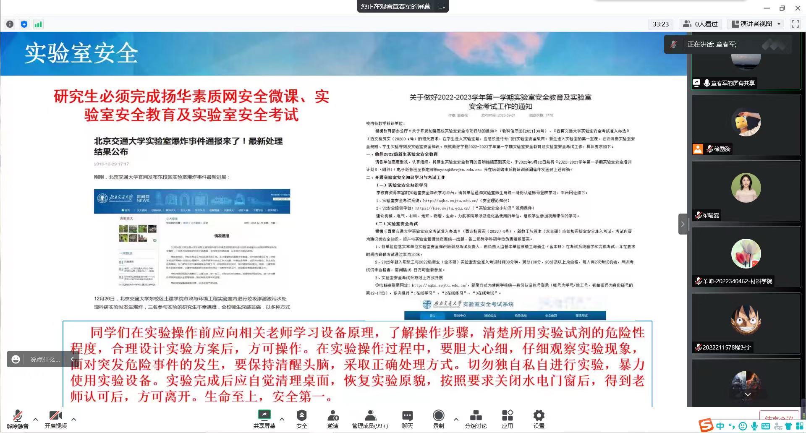Click the 解除静音 microphone icon
This screenshot has height=433, width=806.
[x=17, y=416]
